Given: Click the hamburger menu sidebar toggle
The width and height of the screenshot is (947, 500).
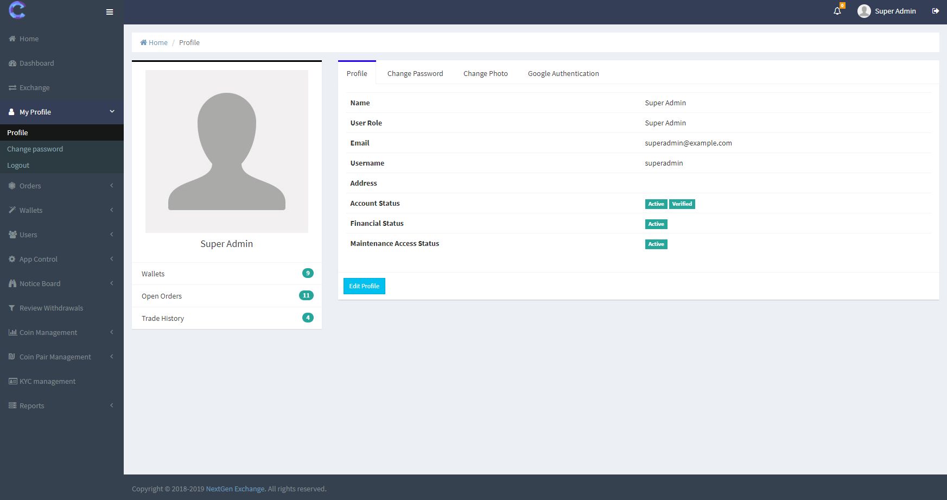Looking at the screenshot, I should [x=110, y=12].
